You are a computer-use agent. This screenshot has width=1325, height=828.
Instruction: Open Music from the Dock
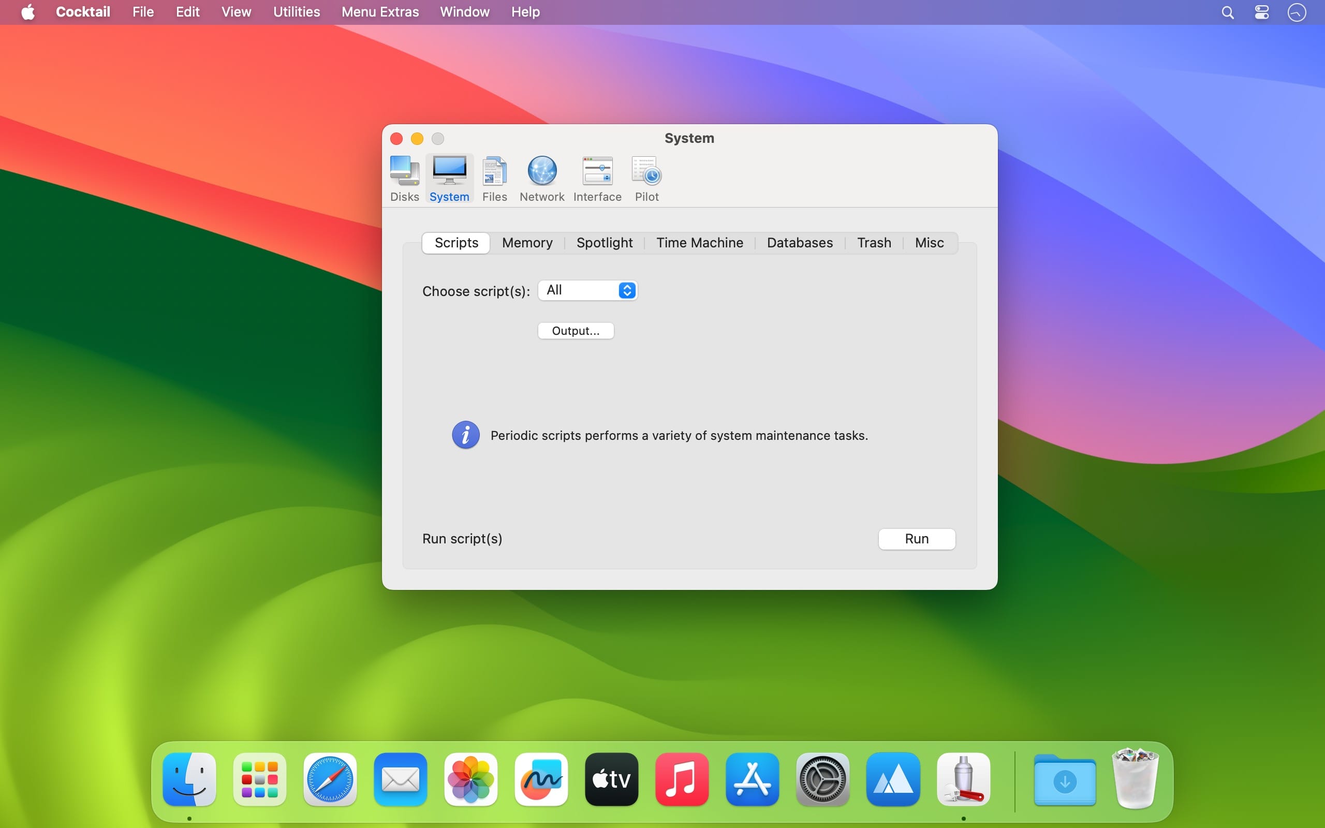(x=682, y=779)
